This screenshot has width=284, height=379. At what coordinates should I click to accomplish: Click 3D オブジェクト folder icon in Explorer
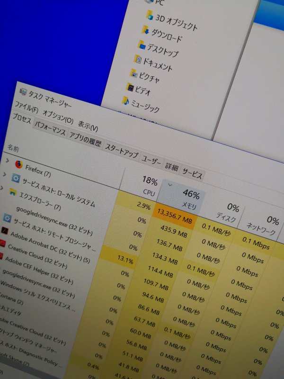click(x=150, y=15)
